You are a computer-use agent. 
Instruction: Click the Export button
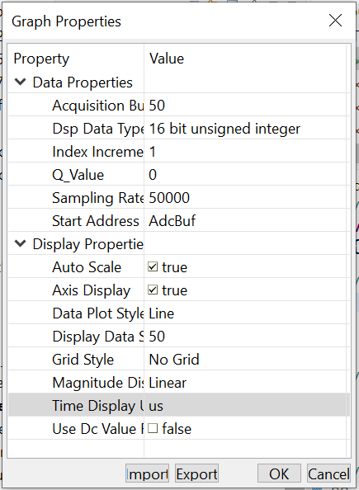[196, 474]
